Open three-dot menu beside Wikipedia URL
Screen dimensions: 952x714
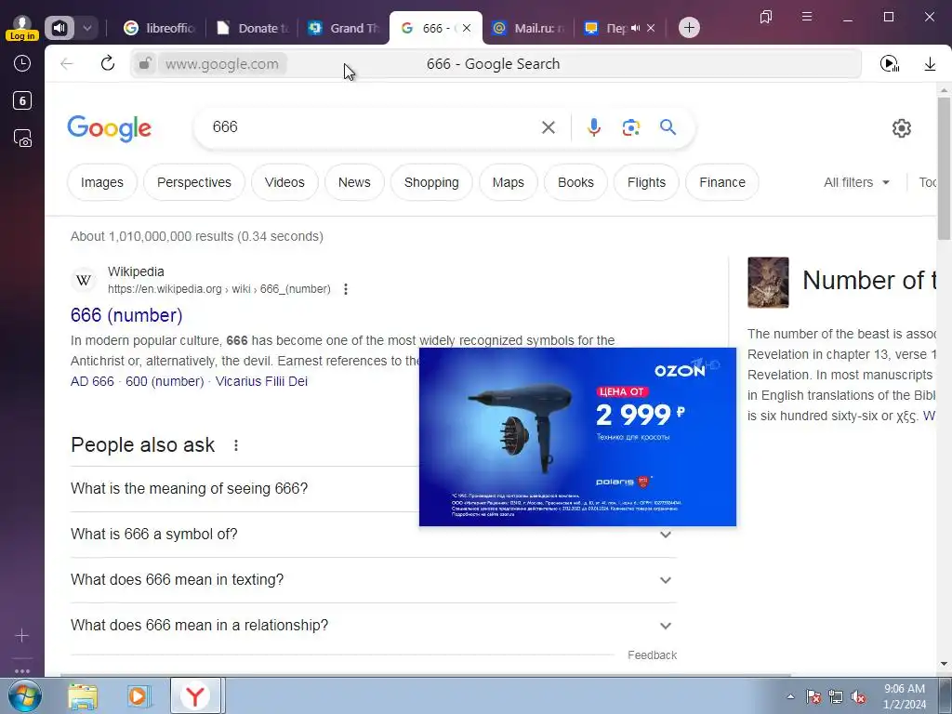tap(346, 289)
